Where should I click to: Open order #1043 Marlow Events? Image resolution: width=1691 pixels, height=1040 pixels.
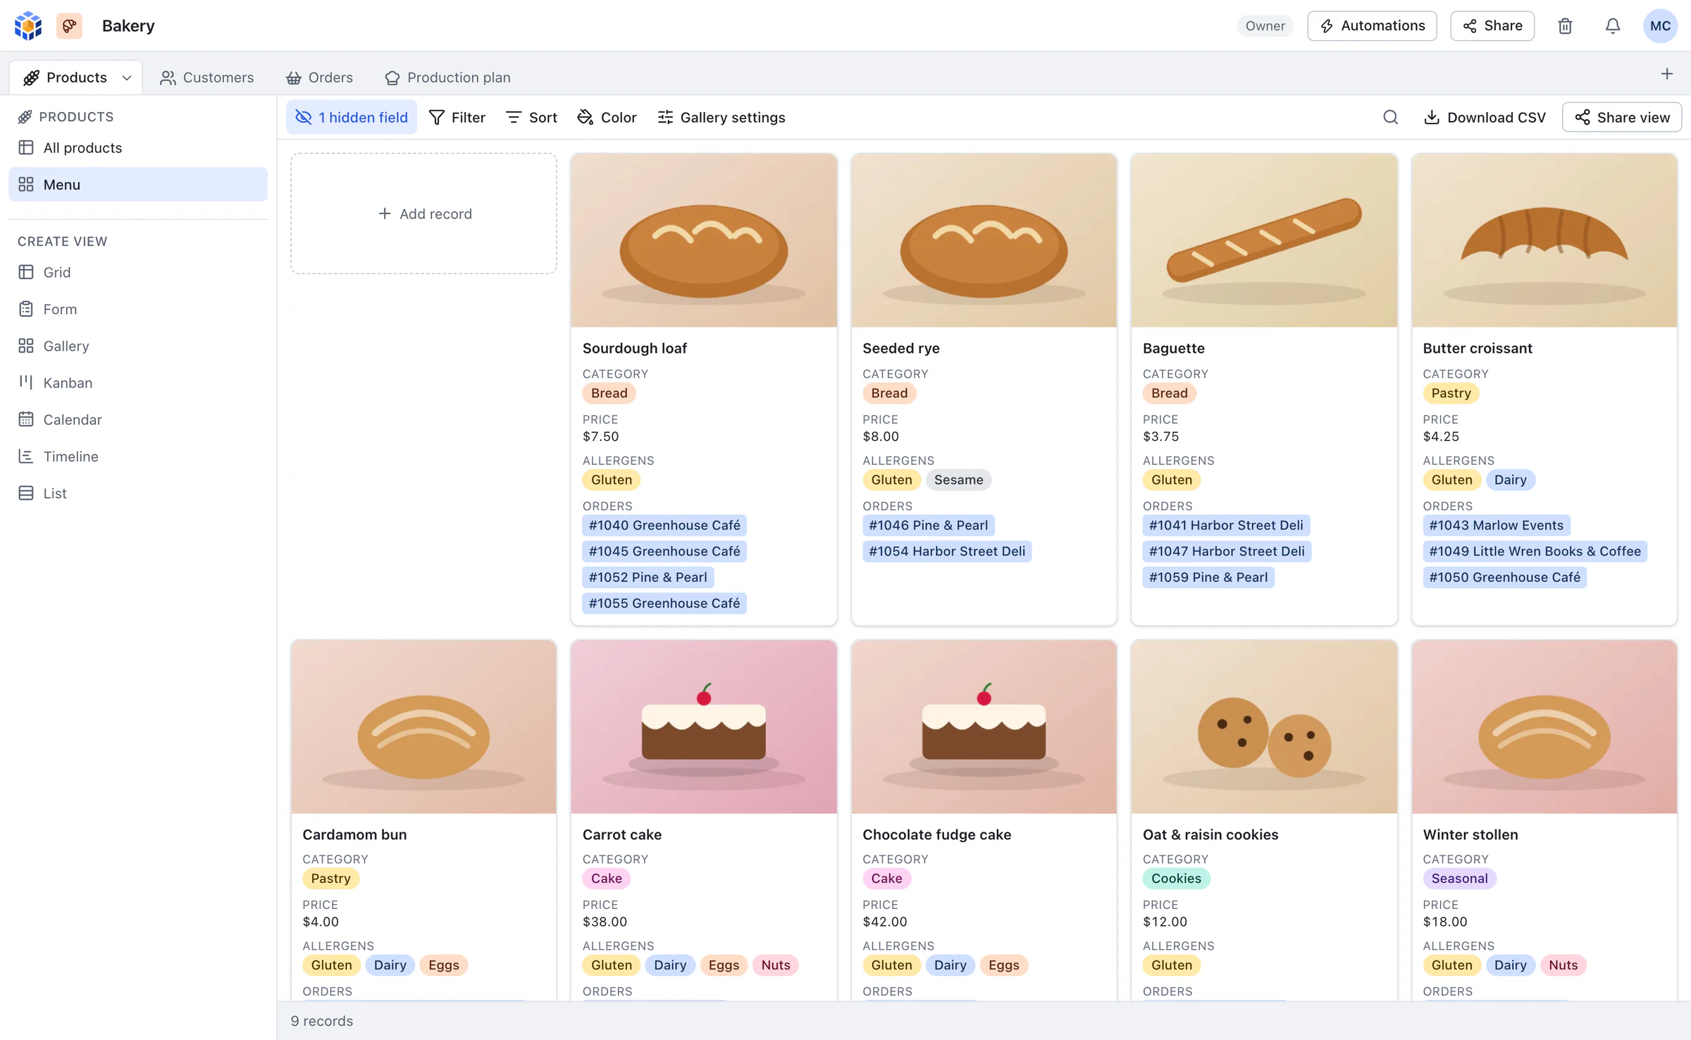[x=1496, y=525]
